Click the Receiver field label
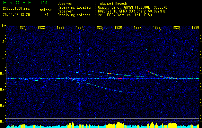Viewport: 202px width, 128px height. [x=65, y=11]
